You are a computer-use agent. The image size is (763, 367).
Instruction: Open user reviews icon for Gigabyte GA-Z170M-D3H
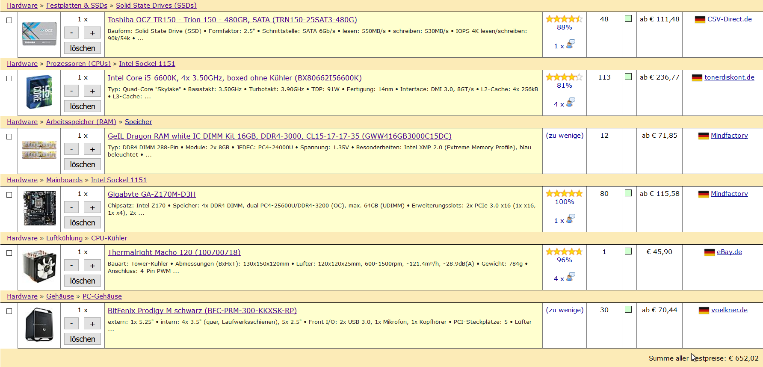pyautogui.click(x=571, y=219)
